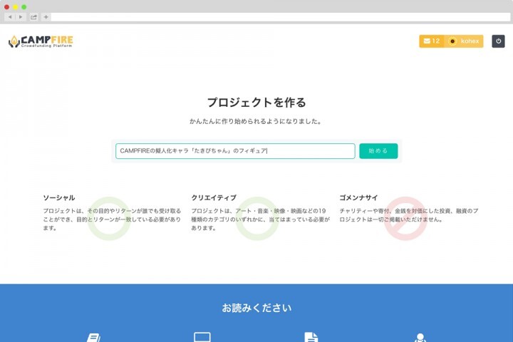Click the green 始める button
The image size is (513, 342).
[378, 151]
